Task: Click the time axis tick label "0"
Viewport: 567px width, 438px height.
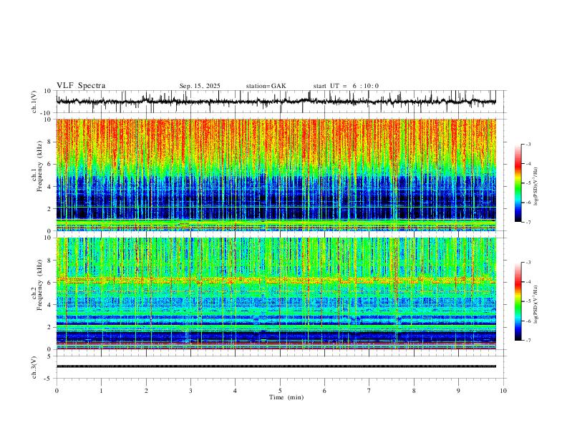Action: (57, 391)
